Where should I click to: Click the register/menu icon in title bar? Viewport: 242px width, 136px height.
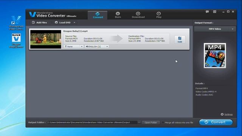(214, 12)
